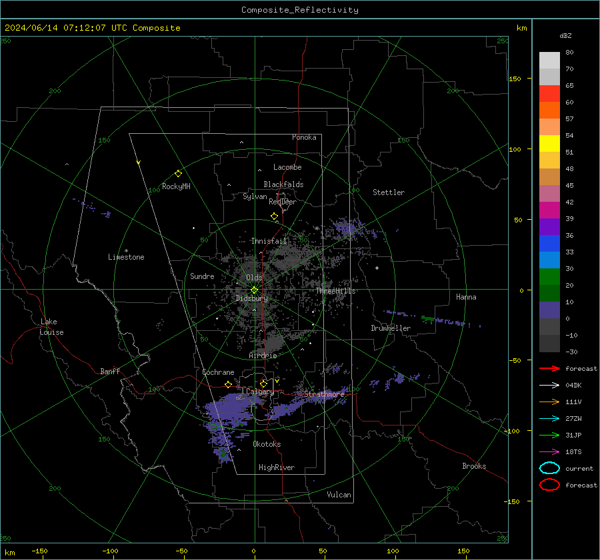Click the Banff town label
The height and width of the screenshot is (560, 600).
pos(110,372)
